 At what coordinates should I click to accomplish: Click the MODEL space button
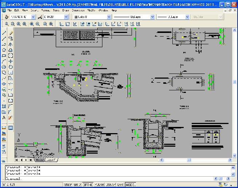[x=130, y=185]
